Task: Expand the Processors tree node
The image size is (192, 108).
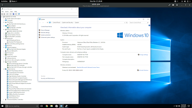Action: point(4,55)
